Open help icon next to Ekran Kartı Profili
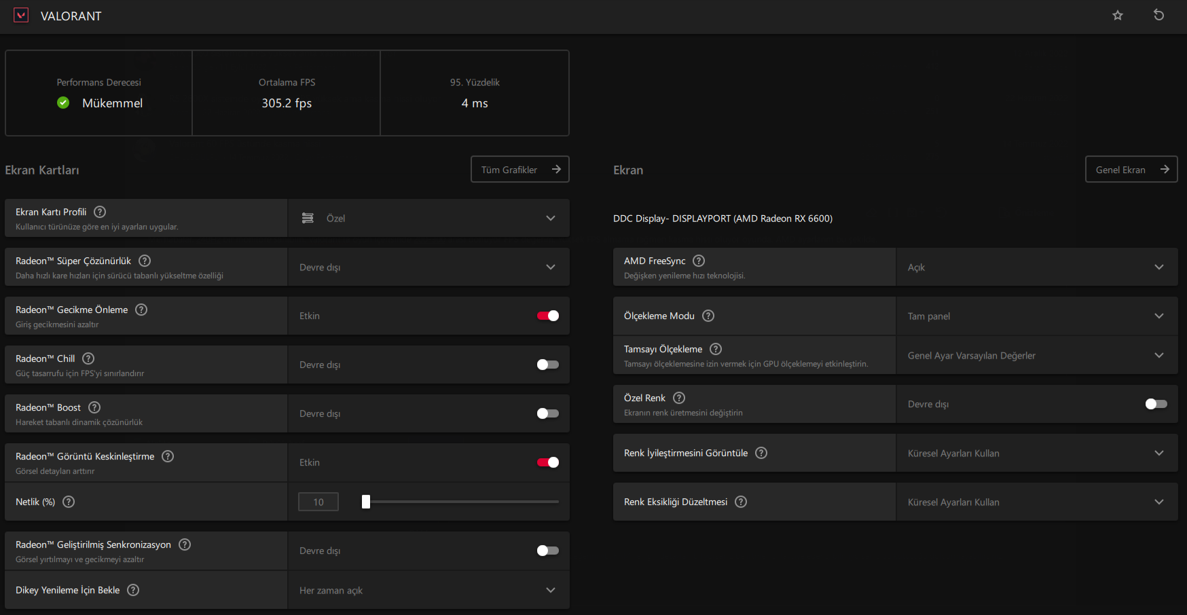The image size is (1187, 615). (100, 212)
